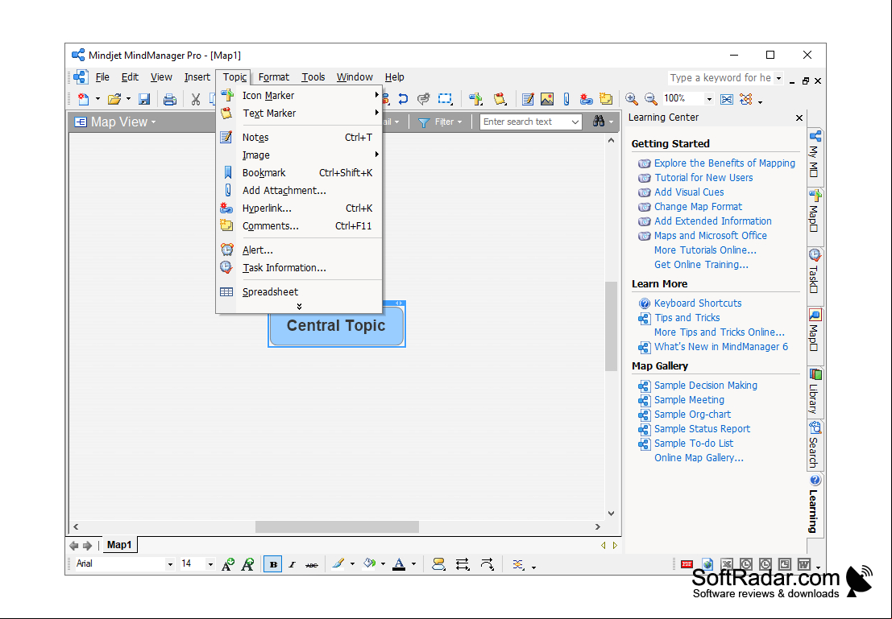Open What's New in MindManager 6 link
This screenshot has height=619, width=892.
click(x=720, y=347)
